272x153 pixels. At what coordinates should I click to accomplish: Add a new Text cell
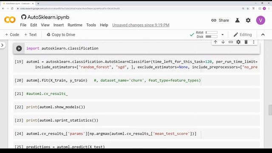(x=30, y=35)
